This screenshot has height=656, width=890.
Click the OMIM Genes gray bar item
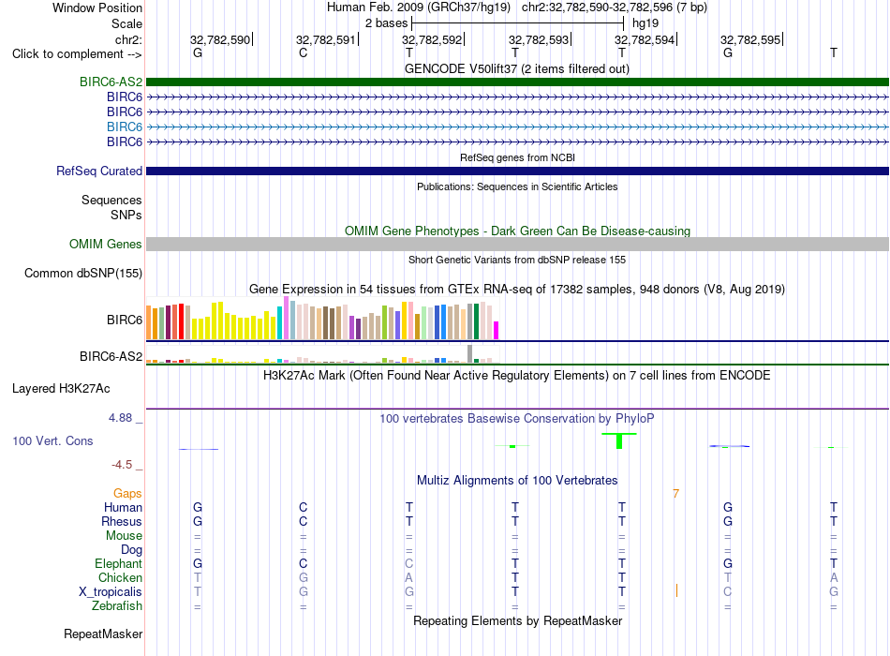(517, 245)
